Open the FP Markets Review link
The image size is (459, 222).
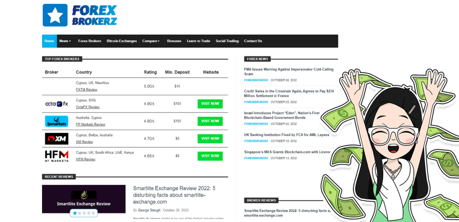click(x=91, y=125)
